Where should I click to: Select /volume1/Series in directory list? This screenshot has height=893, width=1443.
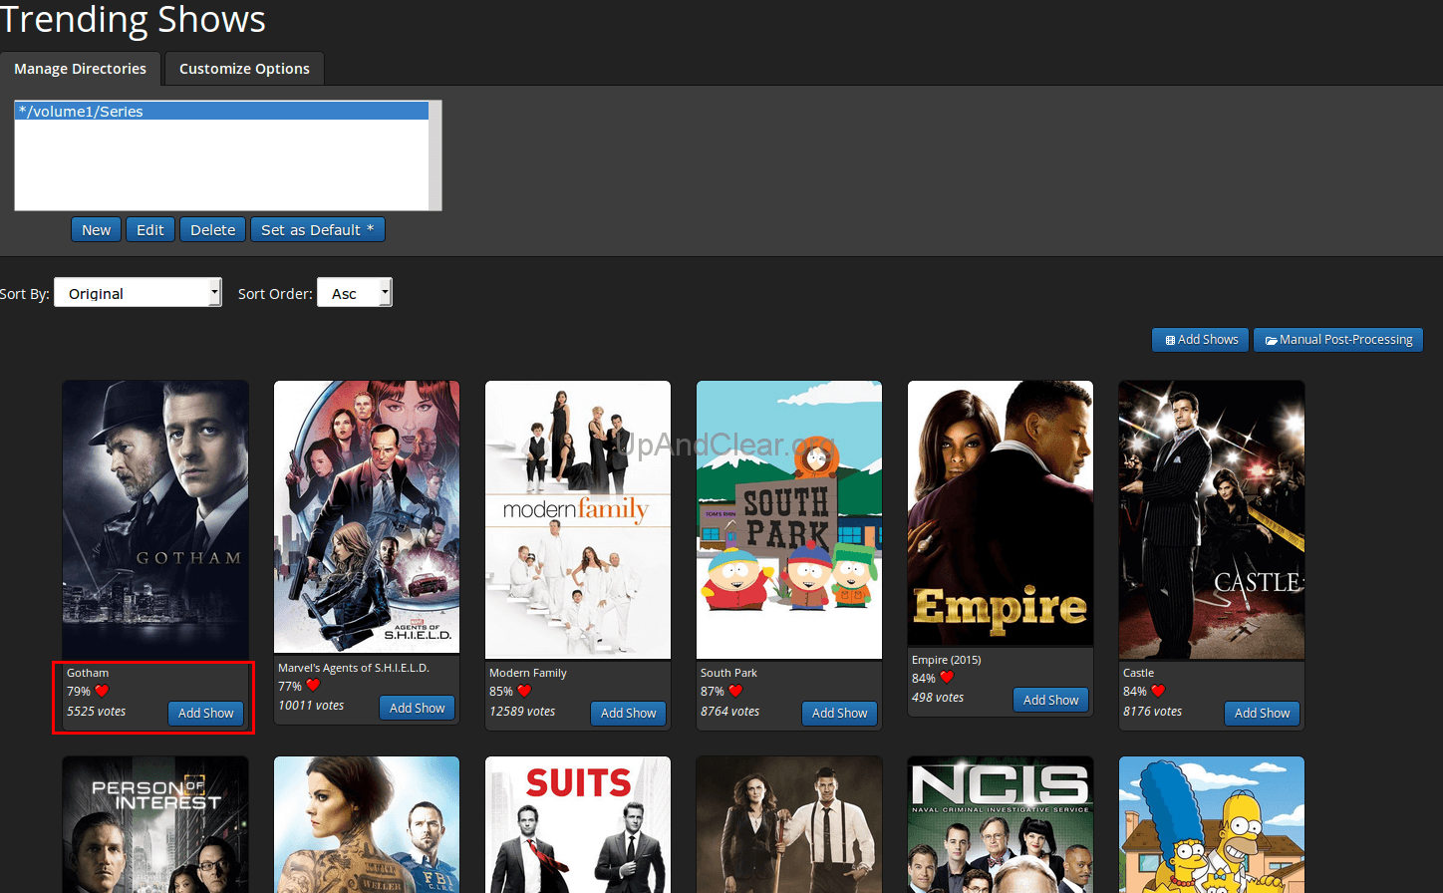[x=221, y=112]
